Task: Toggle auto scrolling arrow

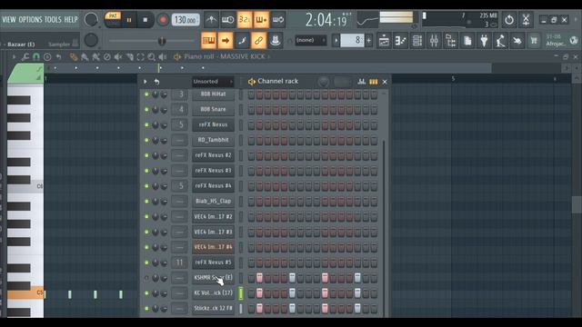Action: coord(226,40)
